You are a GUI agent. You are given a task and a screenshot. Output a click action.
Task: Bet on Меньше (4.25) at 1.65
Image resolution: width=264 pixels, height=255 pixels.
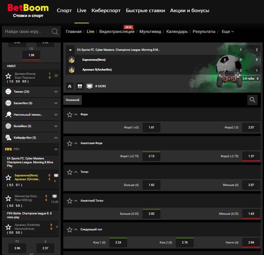251,214
